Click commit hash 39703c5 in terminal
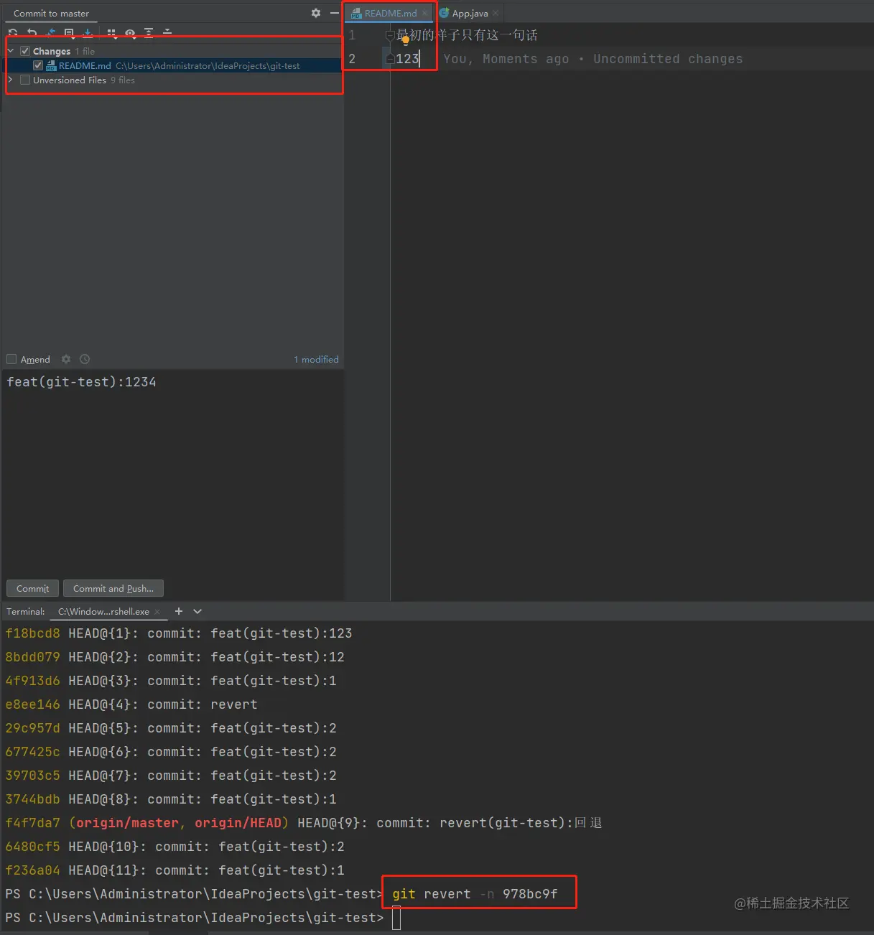This screenshot has width=874, height=935. (32, 776)
